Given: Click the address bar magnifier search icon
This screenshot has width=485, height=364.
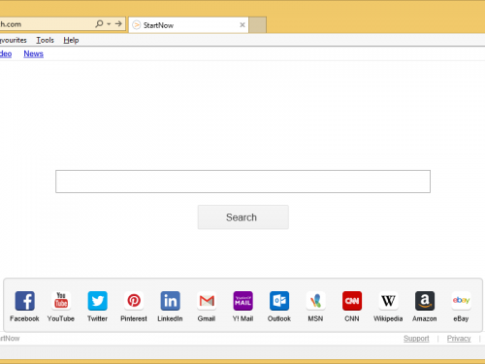Looking at the screenshot, I should click(99, 24).
